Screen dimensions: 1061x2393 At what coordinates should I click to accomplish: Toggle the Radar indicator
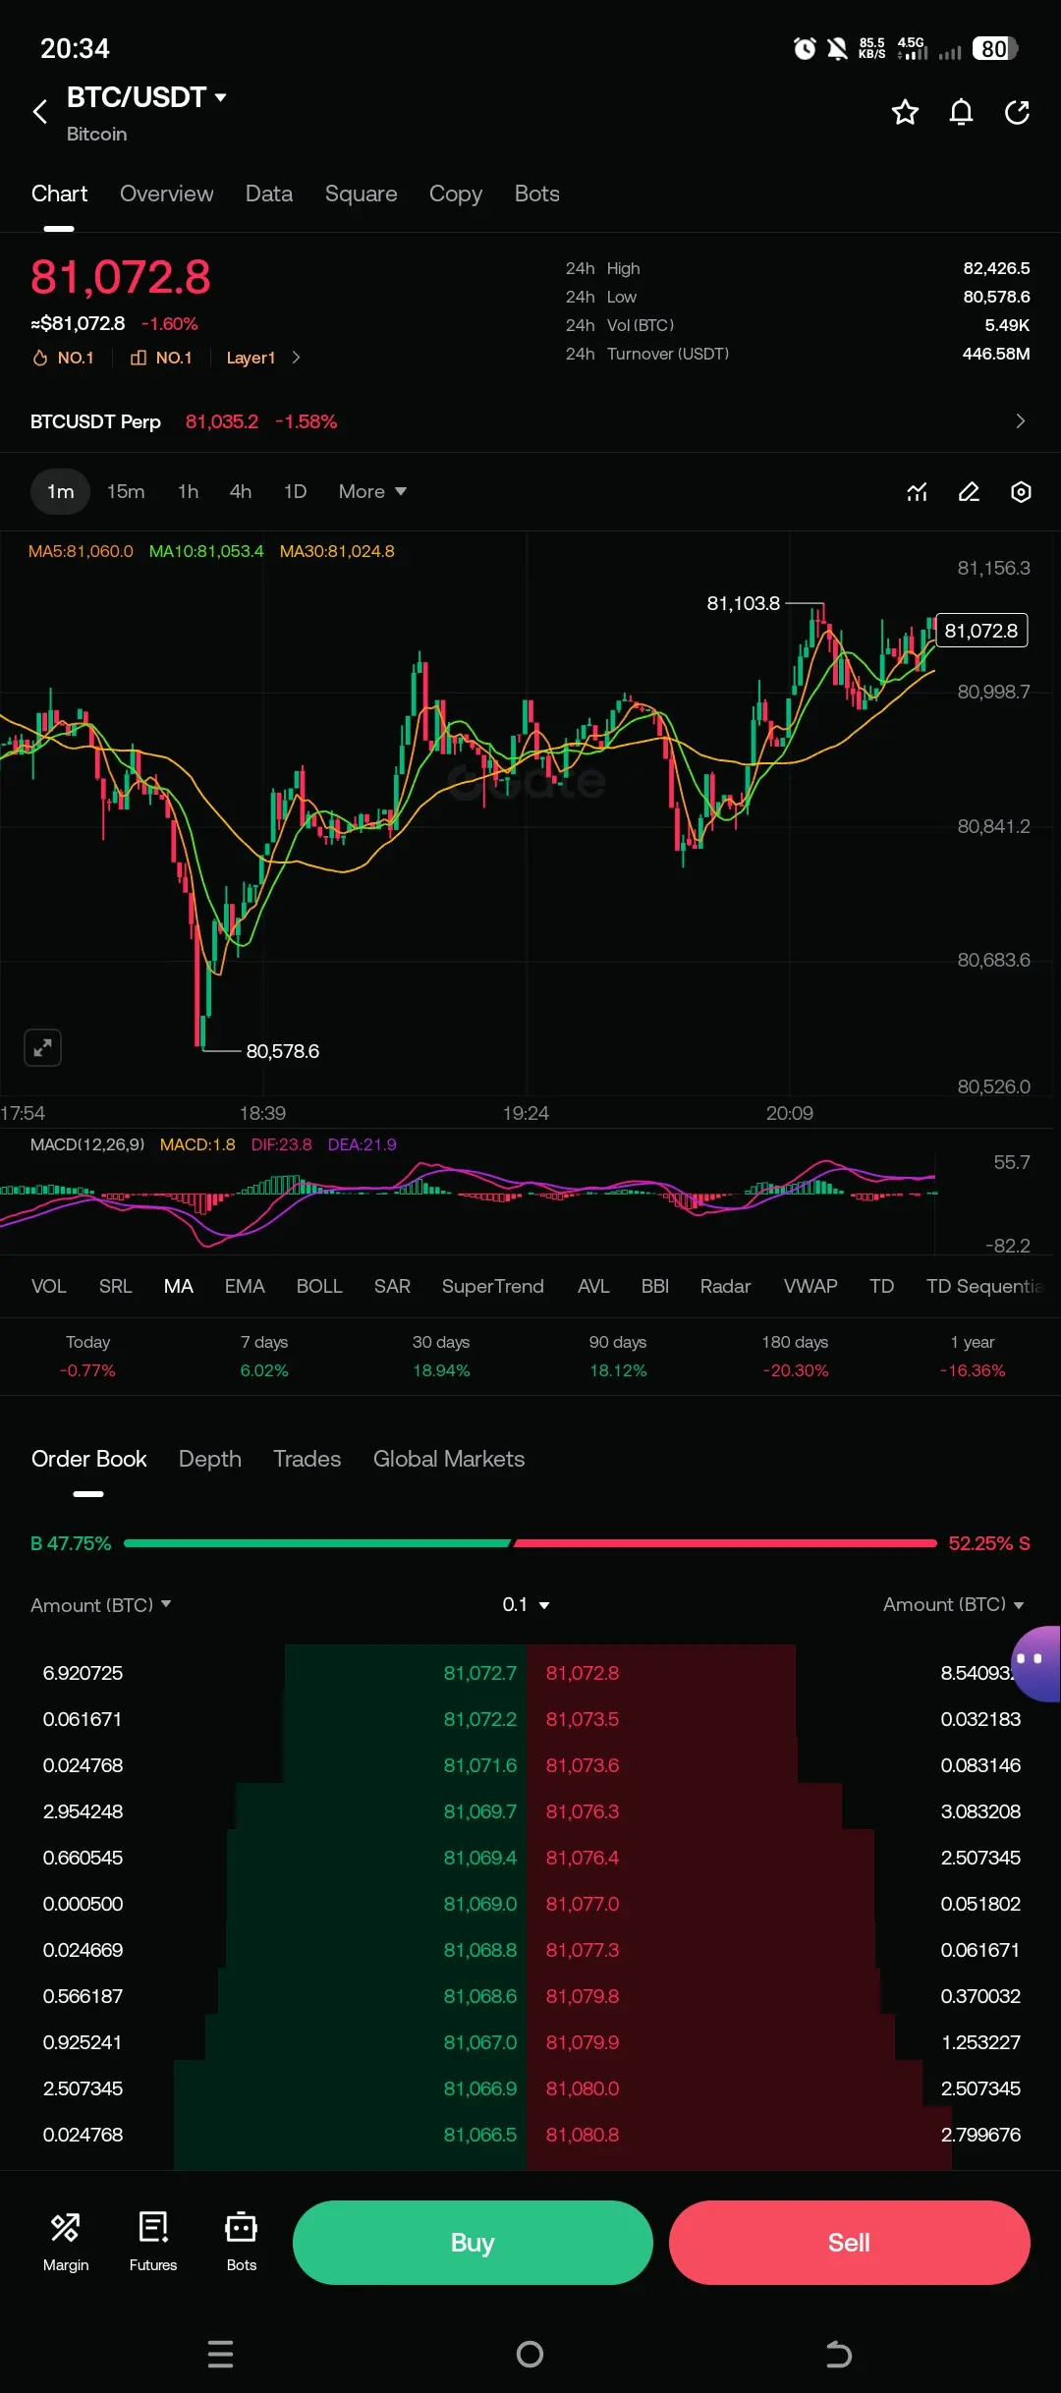[725, 1286]
